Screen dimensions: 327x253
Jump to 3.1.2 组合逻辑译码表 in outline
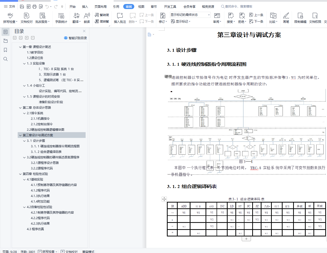(x=46, y=152)
